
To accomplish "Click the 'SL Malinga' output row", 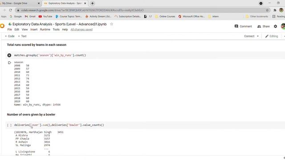I will tap(33, 145).
